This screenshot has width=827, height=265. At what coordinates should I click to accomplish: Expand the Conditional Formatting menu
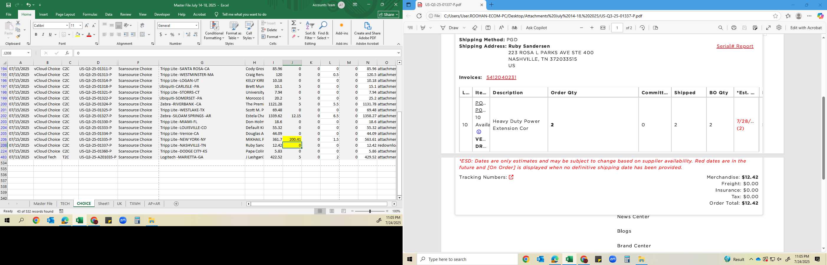214,31
